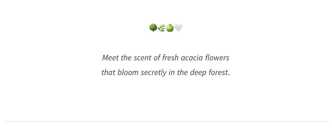Click the word "acacia" in the tagline
The height and width of the screenshot is (129, 332).
(192, 58)
